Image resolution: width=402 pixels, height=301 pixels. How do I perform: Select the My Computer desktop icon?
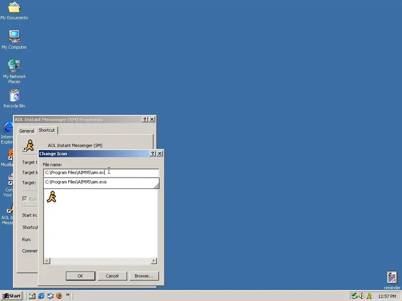click(x=14, y=40)
